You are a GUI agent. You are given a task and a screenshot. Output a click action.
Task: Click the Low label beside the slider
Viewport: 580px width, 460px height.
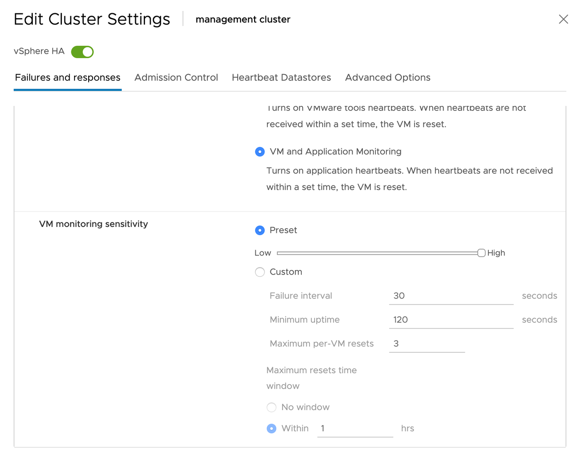tap(263, 253)
